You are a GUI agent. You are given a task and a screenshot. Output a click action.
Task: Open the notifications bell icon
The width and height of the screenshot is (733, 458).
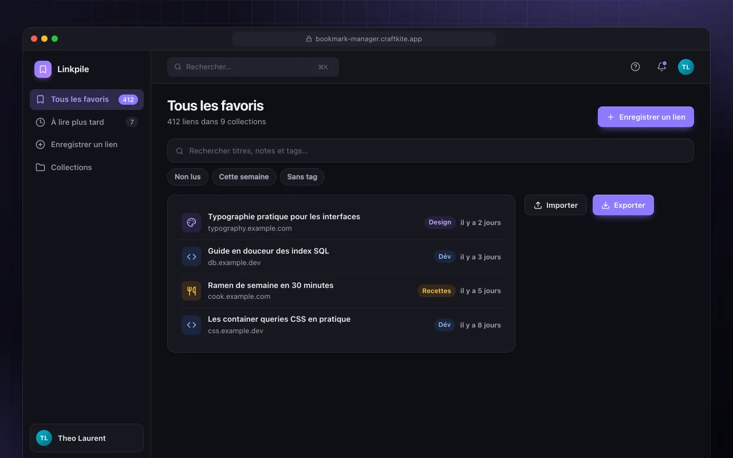(661, 67)
